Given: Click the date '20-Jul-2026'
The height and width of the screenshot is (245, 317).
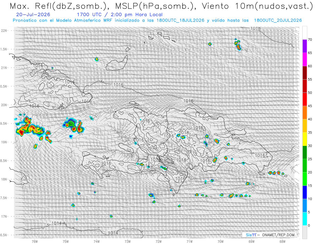Looking at the screenshot, I should click(33, 15).
